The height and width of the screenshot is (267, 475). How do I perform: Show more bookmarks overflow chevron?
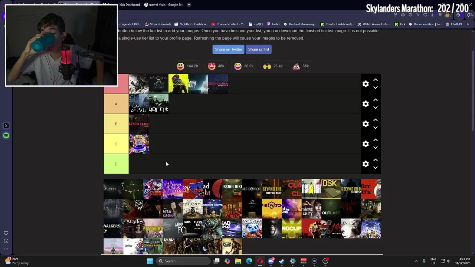(468, 24)
